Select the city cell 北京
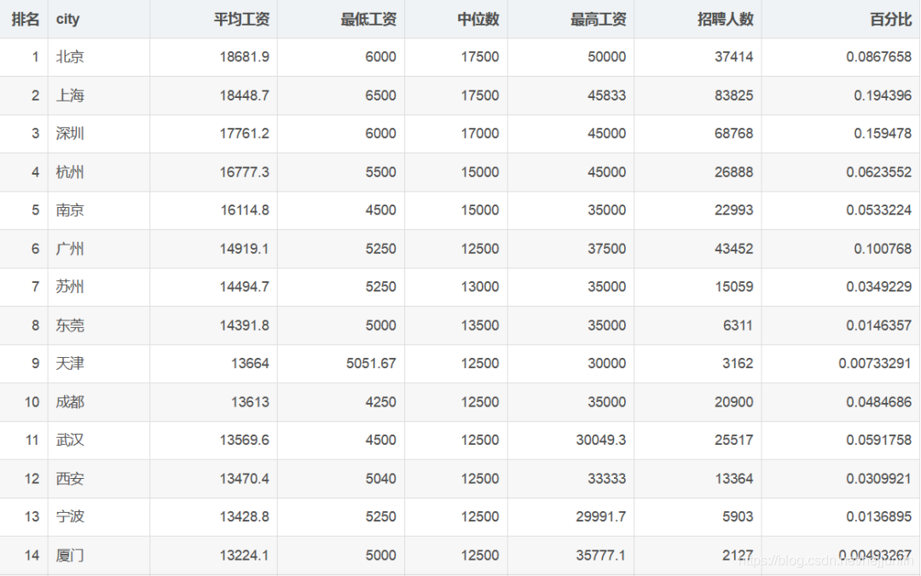This screenshot has width=921, height=576. [x=70, y=57]
